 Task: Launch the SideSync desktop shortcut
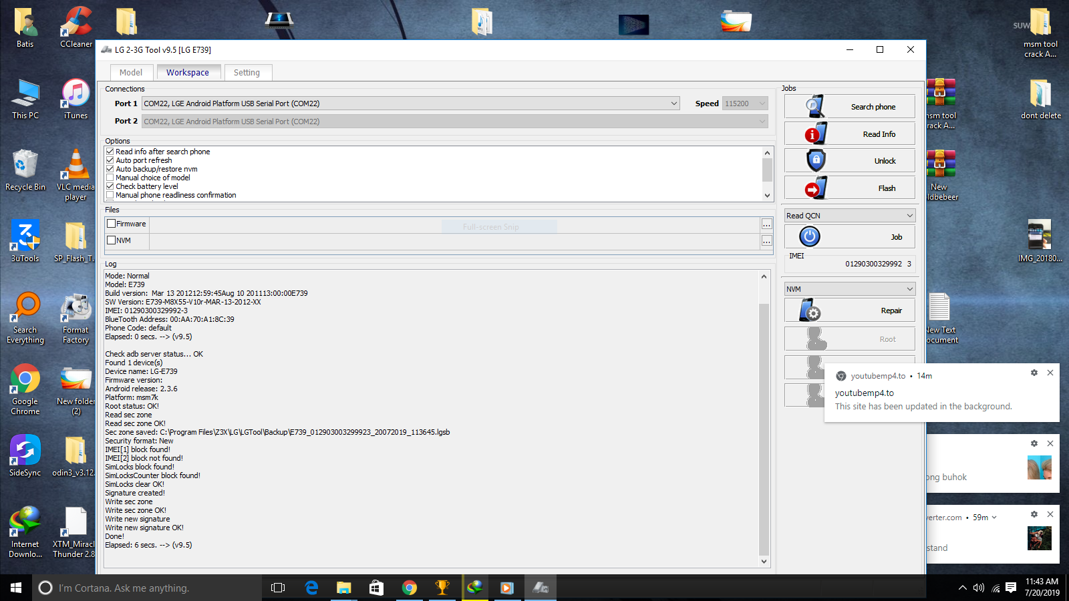pos(25,456)
